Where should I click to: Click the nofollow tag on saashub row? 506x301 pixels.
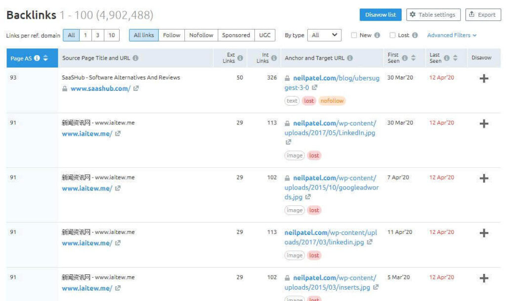(x=332, y=101)
